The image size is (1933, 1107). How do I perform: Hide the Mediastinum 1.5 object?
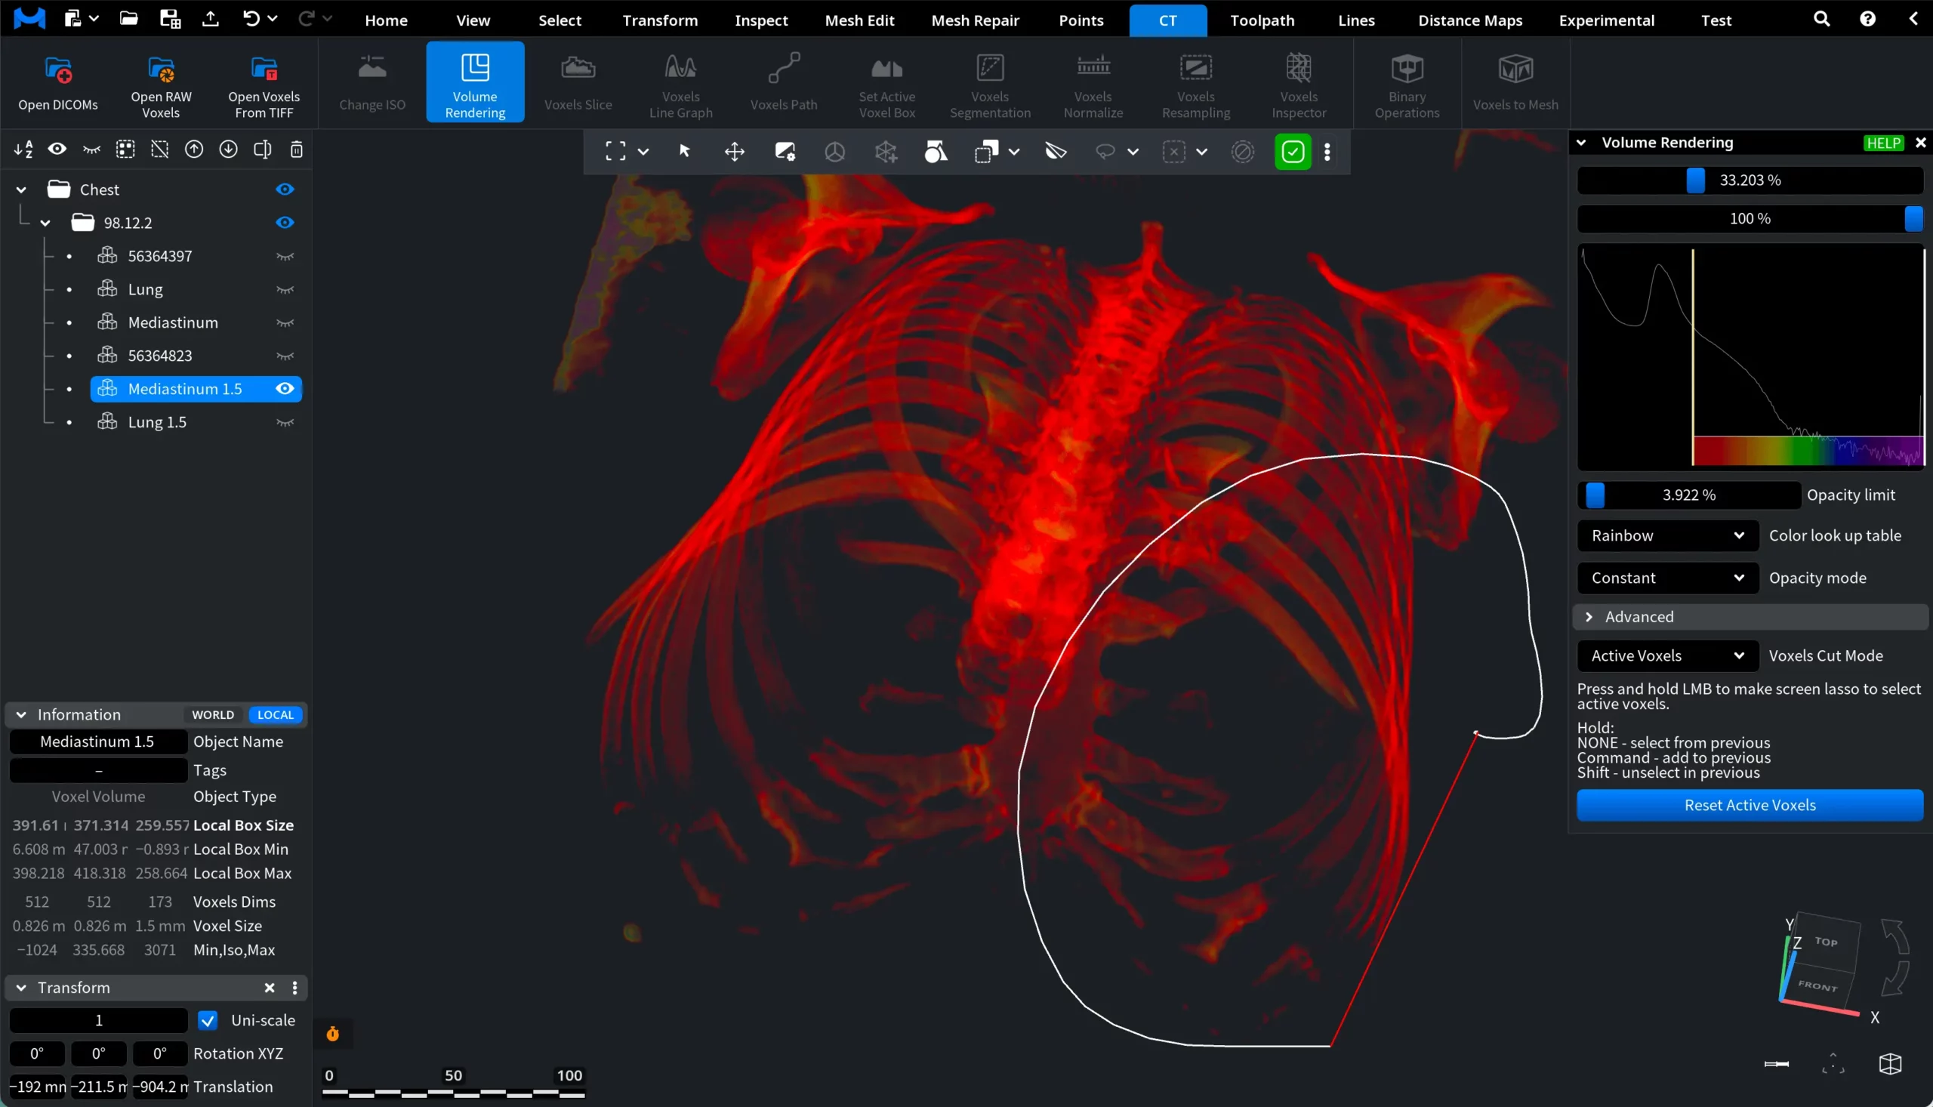pos(285,389)
